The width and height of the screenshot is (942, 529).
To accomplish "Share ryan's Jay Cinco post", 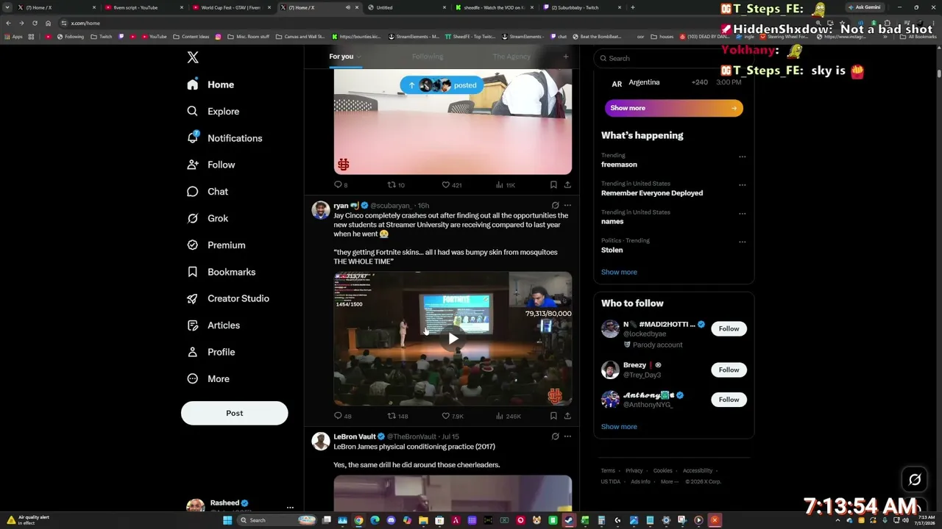I will pos(567,416).
